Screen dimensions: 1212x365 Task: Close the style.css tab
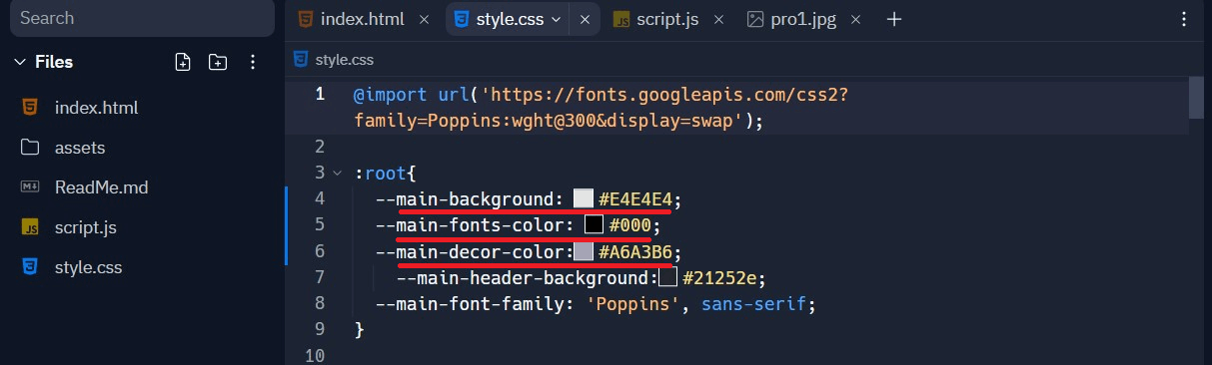tap(585, 19)
